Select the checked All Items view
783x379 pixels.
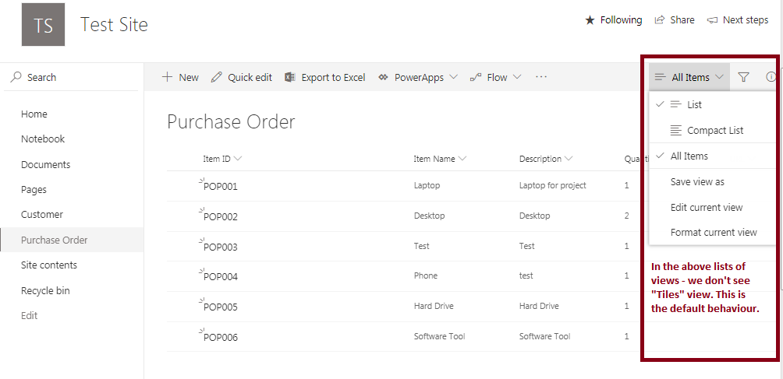point(689,156)
